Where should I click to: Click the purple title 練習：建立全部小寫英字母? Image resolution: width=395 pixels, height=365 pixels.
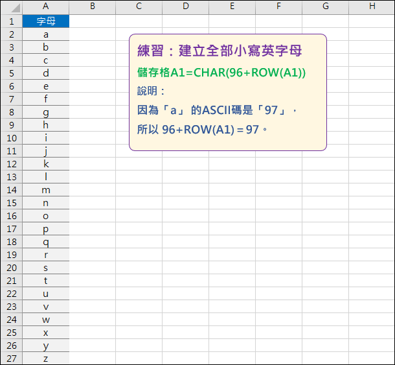[220, 51]
